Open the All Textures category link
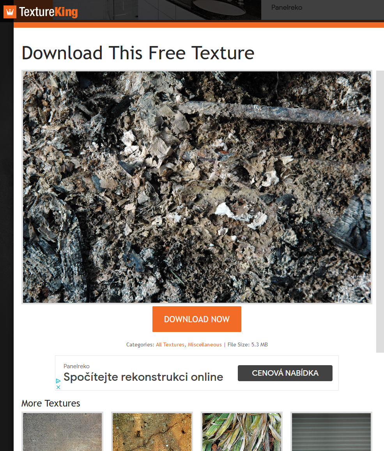384x451 pixels. 170,344
